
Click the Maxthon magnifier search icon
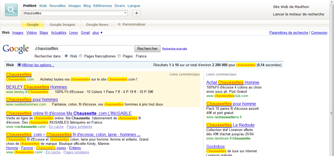pyautogui.click(x=11, y=10)
